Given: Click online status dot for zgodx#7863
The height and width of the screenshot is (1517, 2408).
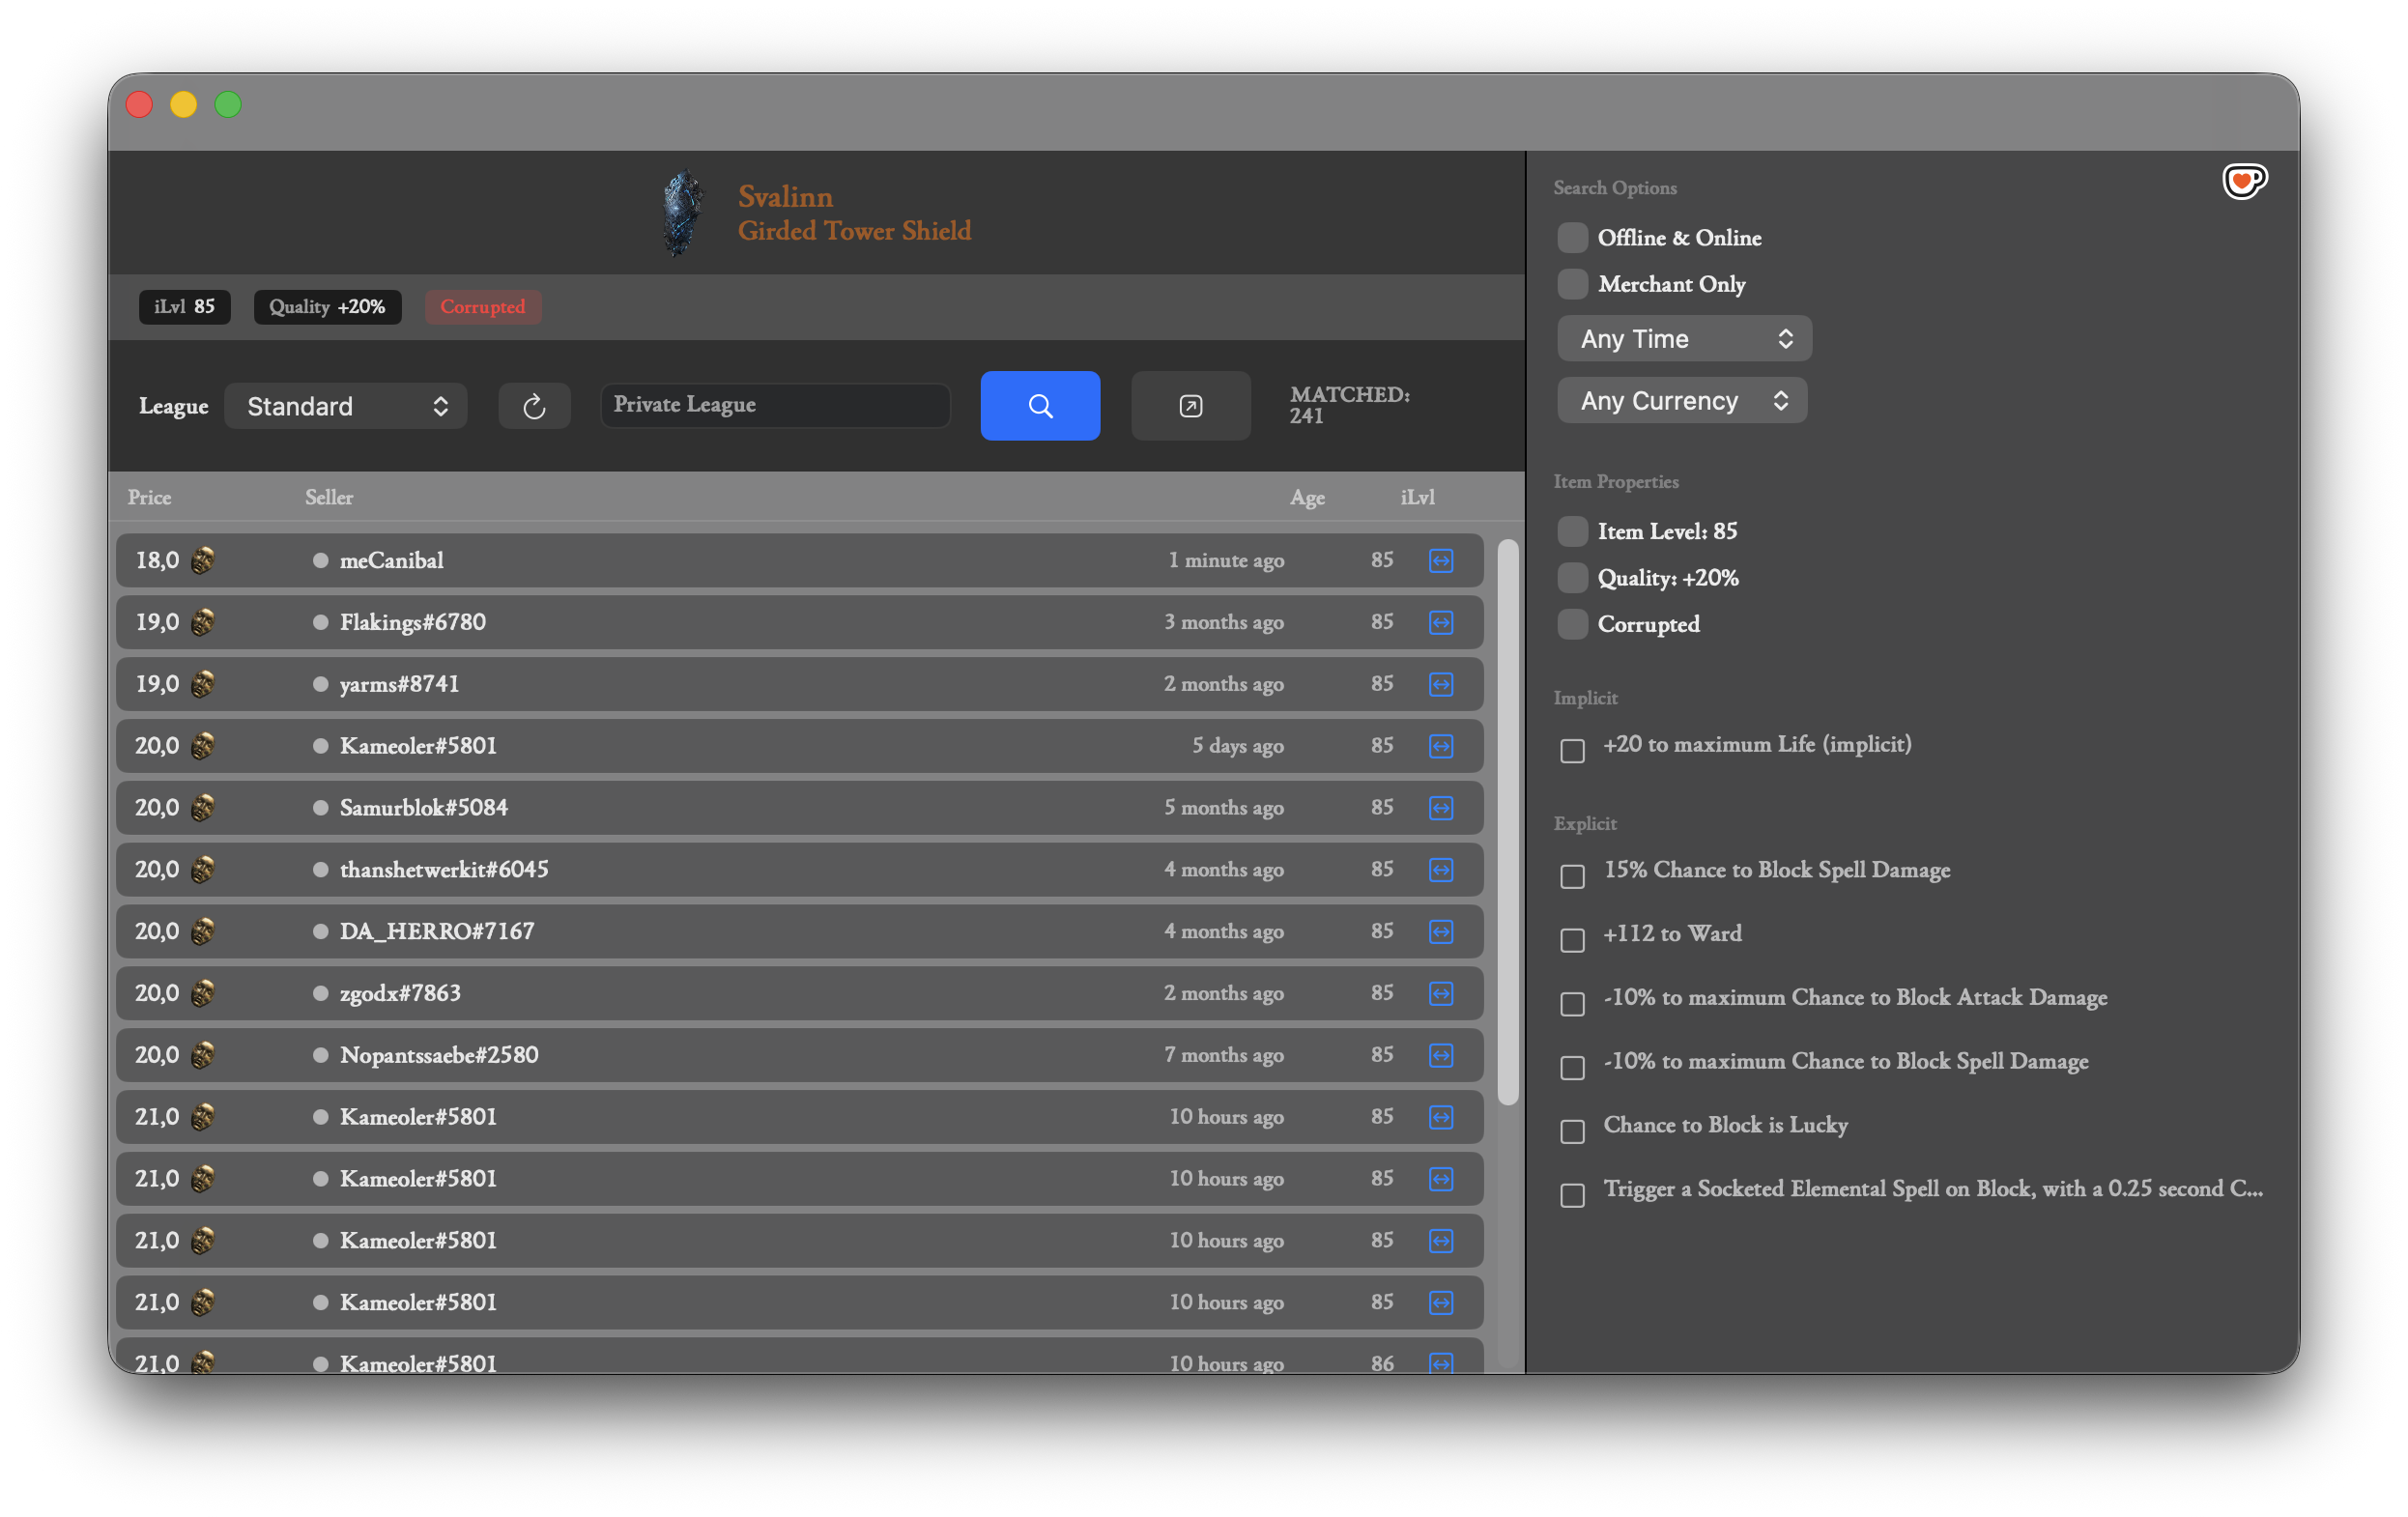Looking at the screenshot, I should tap(320, 993).
